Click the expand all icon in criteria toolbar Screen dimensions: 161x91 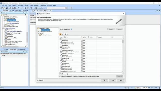tap(65, 34)
